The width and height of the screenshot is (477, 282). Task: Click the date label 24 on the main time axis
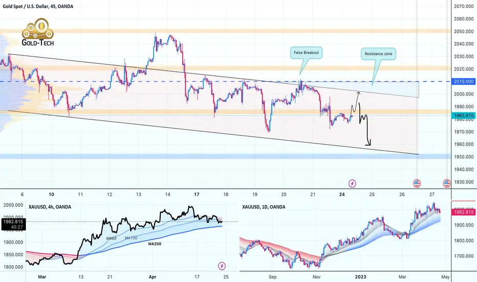(342, 194)
